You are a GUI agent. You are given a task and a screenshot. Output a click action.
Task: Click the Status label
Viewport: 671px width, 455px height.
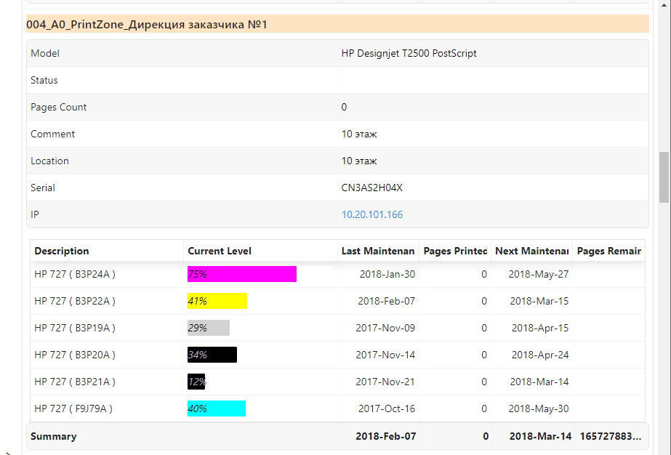coord(44,80)
